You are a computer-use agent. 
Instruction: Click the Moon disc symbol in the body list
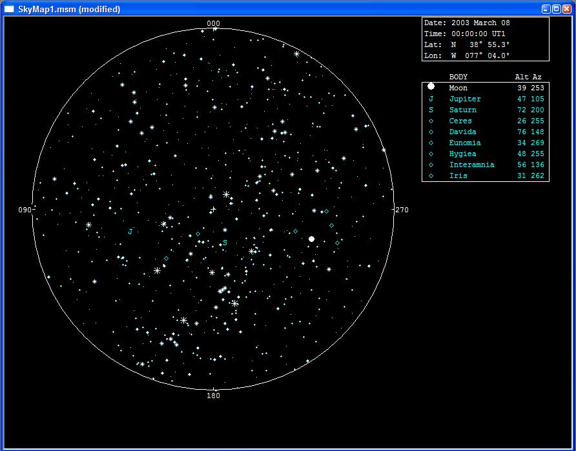click(430, 87)
